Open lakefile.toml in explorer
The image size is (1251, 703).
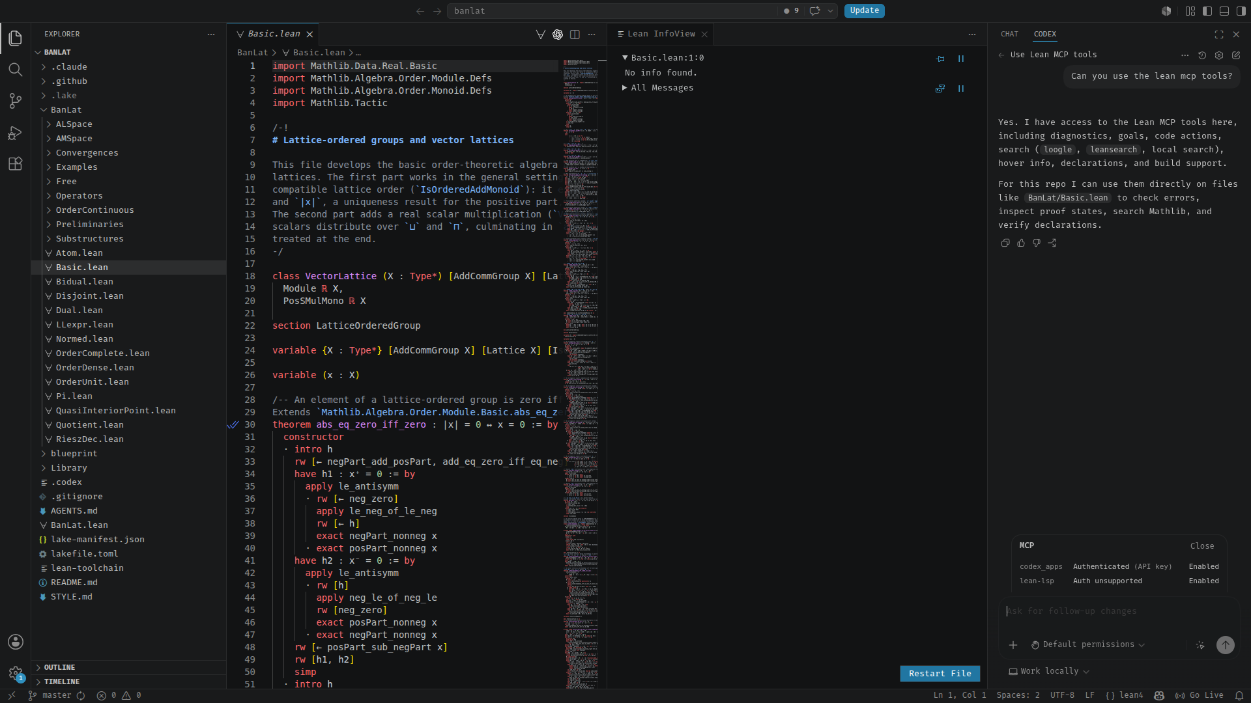pos(85,554)
